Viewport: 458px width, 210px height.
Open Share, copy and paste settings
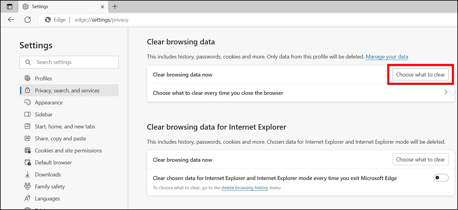click(x=69, y=138)
